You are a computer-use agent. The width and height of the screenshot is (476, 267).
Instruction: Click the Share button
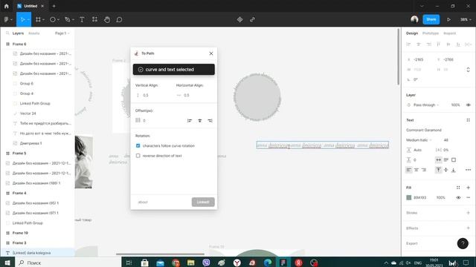coord(431,20)
